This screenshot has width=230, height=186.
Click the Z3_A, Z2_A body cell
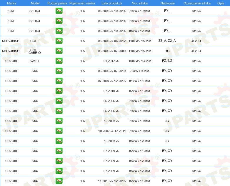coord(167,41)
